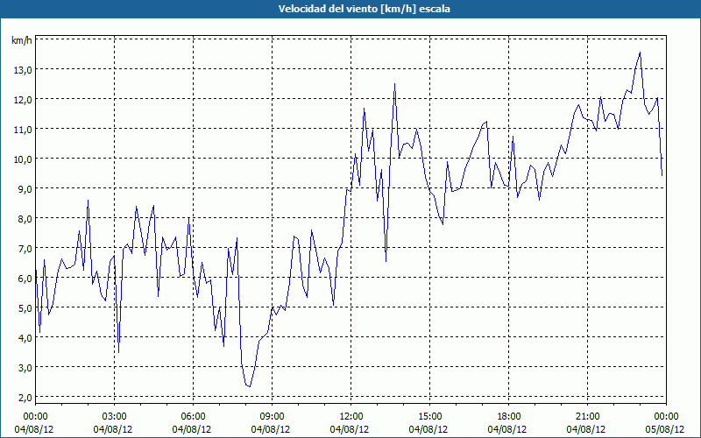Screen dimensions: 701x438
Task: Select the 10,0 y-axis value
Action: [23, 159]
